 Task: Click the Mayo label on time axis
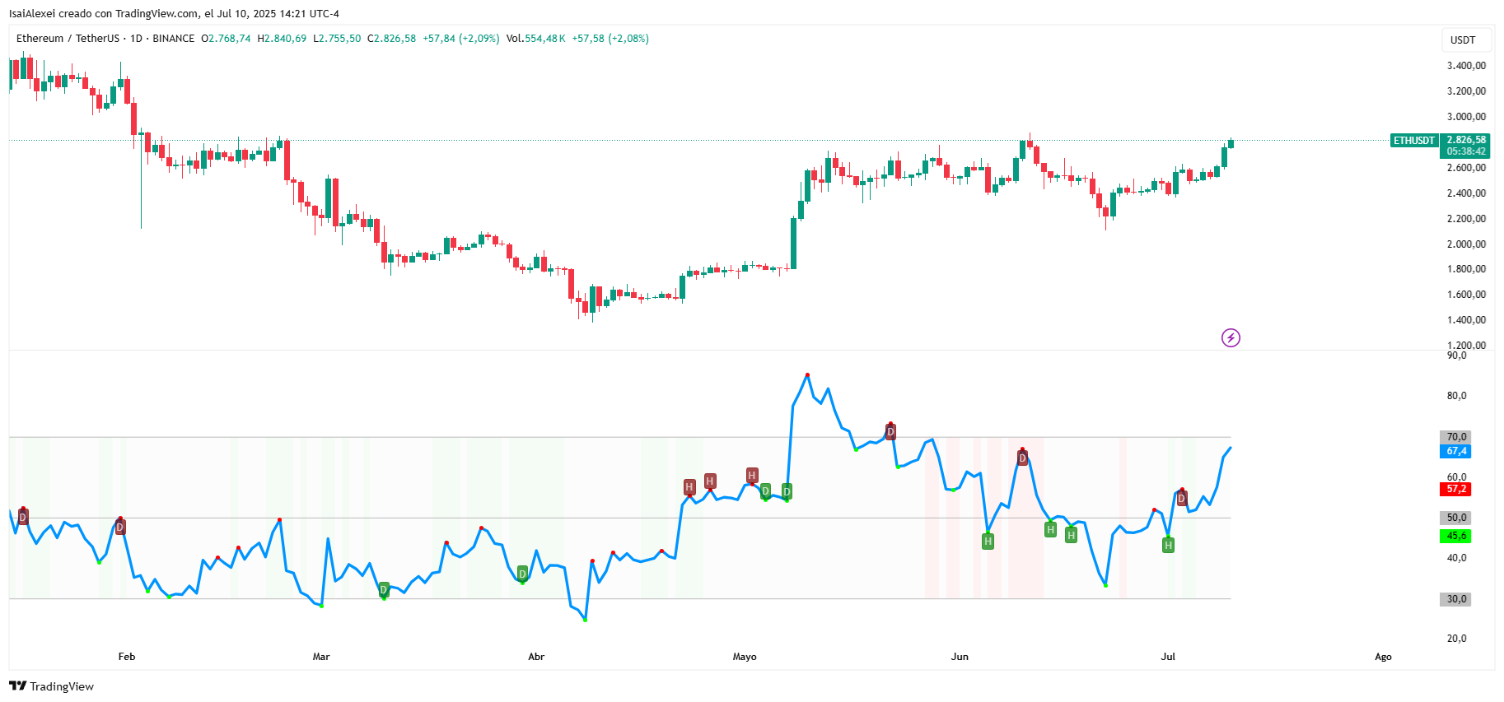click(x=745, y=657)
